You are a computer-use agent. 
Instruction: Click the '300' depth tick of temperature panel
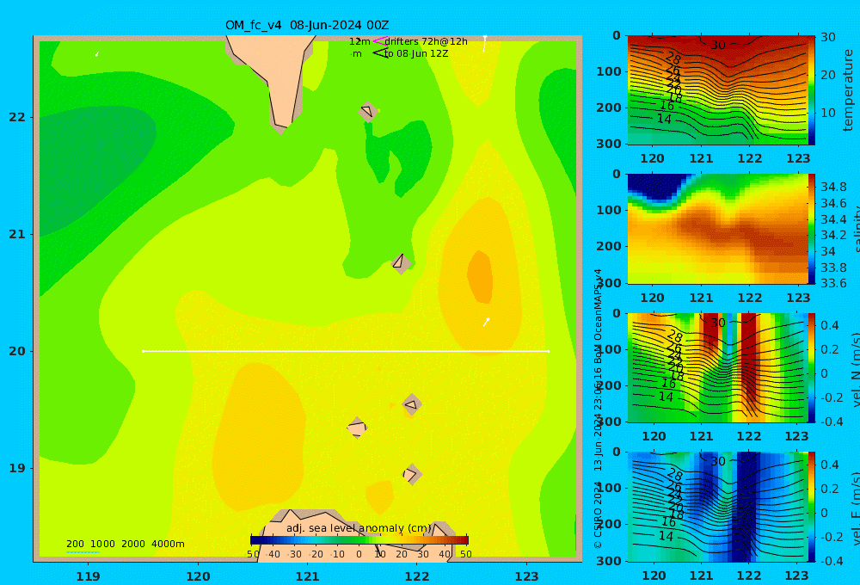pyautogui.click(x=609, y=143)
